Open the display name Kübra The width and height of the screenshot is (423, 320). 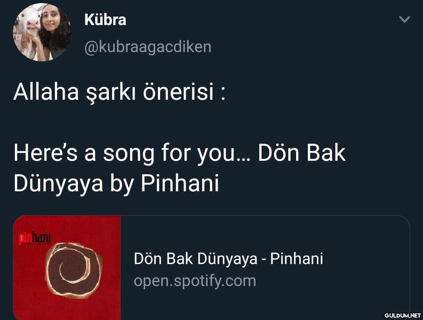pos(105,19)
